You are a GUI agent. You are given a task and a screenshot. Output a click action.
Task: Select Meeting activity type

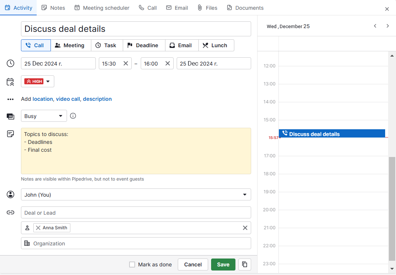click(70, 45)
